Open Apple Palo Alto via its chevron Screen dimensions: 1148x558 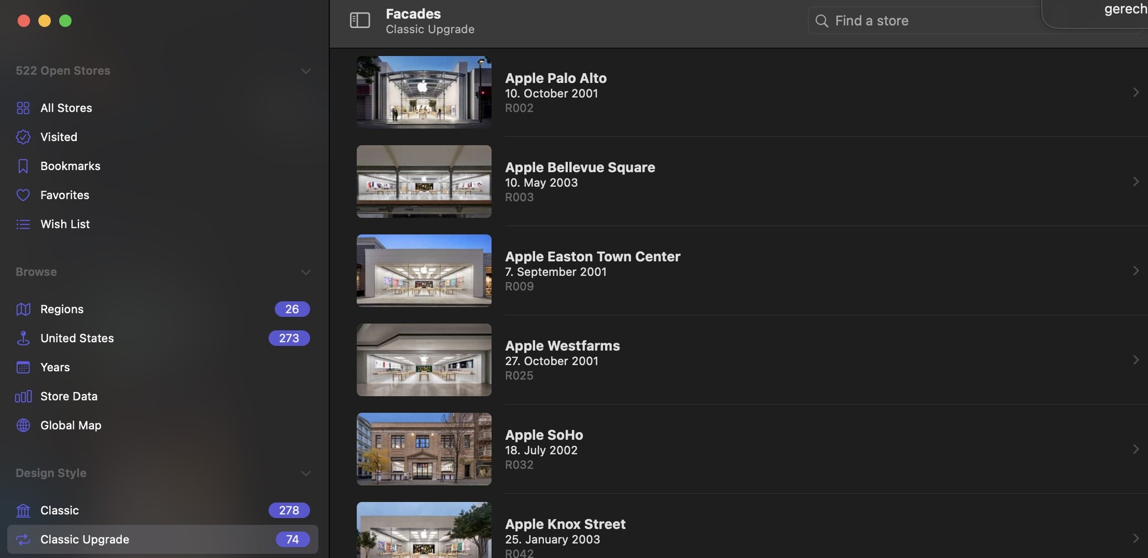point(1136,92)
